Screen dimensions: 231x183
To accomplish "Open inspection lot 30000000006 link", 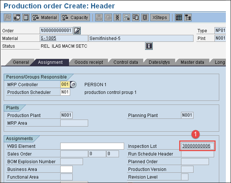I will [196, 146].
